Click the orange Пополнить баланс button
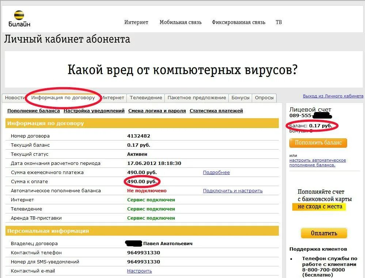 click(x=318, y=143)
